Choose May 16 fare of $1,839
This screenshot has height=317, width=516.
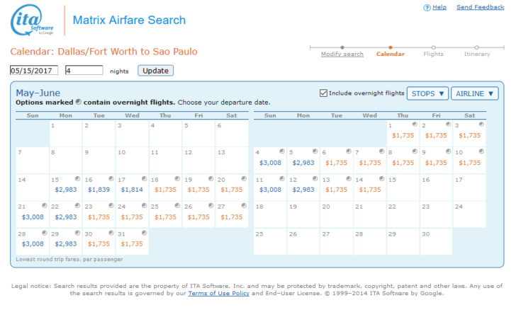click(99, 190)
